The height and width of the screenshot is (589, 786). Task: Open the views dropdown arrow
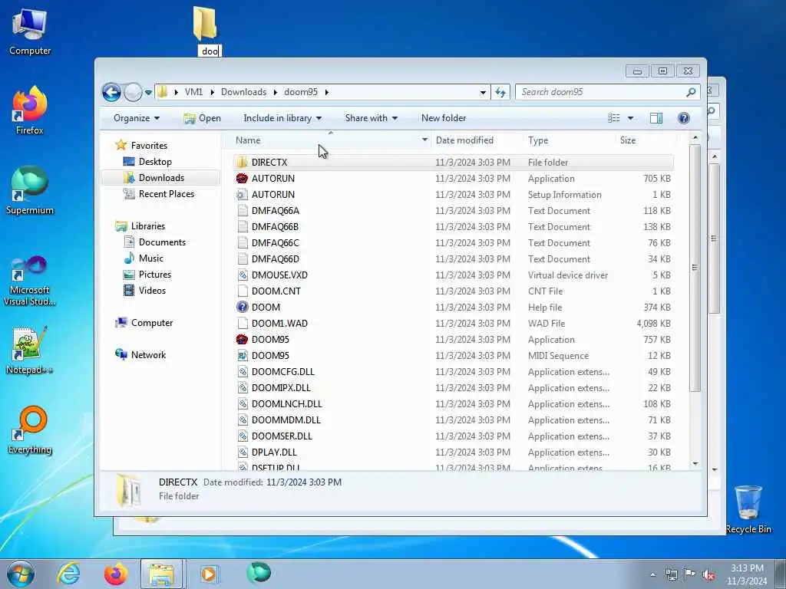point(630,118)
